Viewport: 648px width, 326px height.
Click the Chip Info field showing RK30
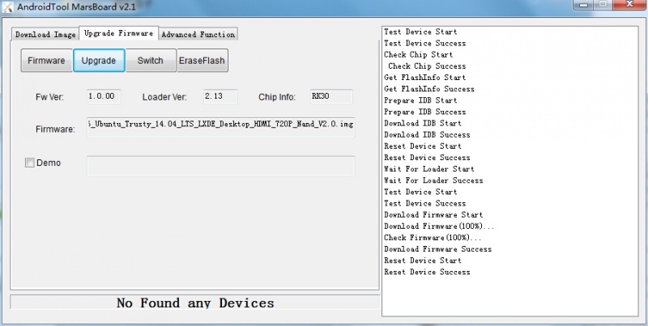pyautogui.click(x=331, y=96)
